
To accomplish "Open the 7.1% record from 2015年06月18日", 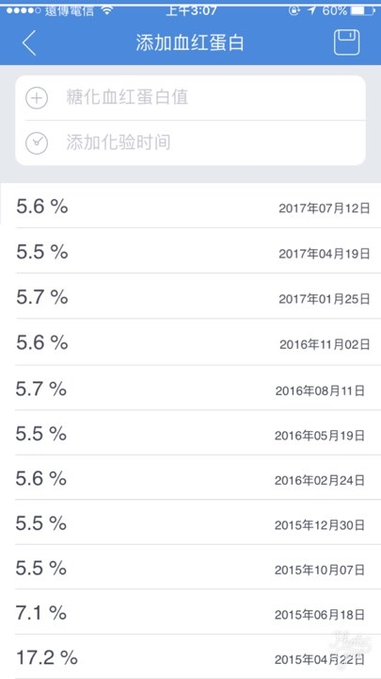I will 190,612.
